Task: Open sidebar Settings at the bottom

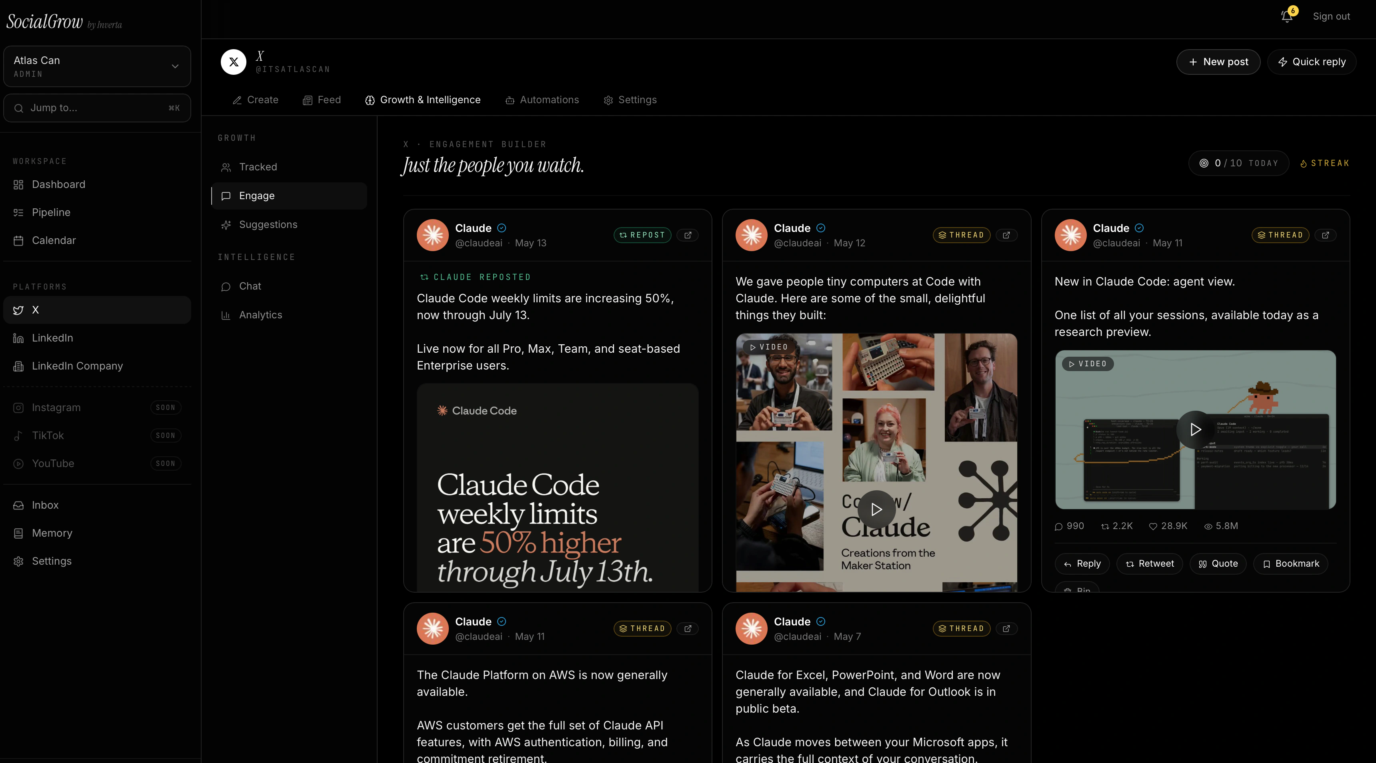Action: (x=97, y=561)
